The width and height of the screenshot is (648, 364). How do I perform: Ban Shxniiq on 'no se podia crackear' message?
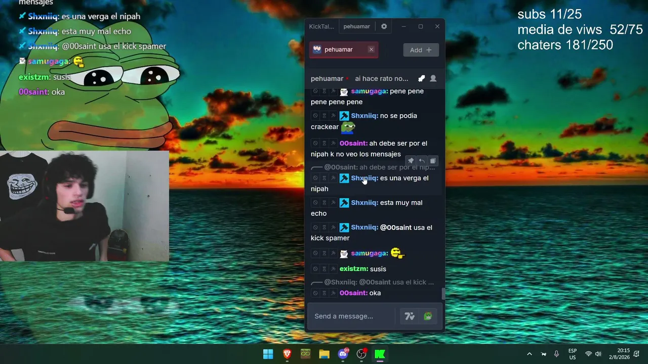[x=315, y=116]
